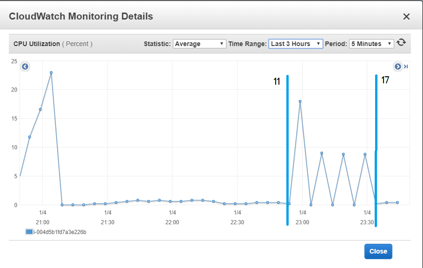
Task: Click the Statistic dropdown arrow
Action: tap(222, 43)
